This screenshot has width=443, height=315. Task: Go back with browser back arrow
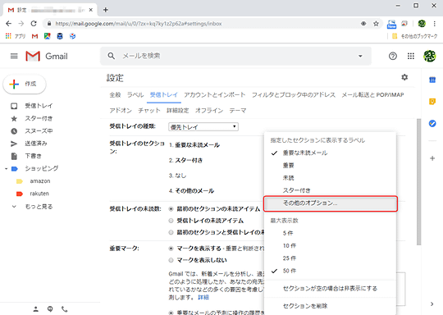coord(9,24)
